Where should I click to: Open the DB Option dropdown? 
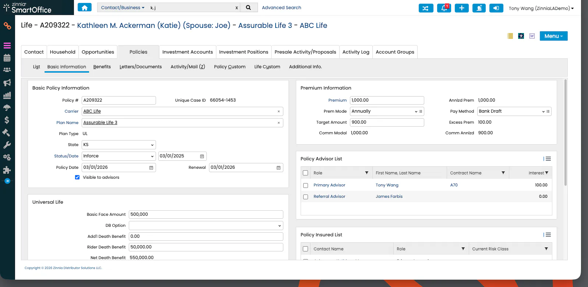pyautogui.click(x=206, y=225)
